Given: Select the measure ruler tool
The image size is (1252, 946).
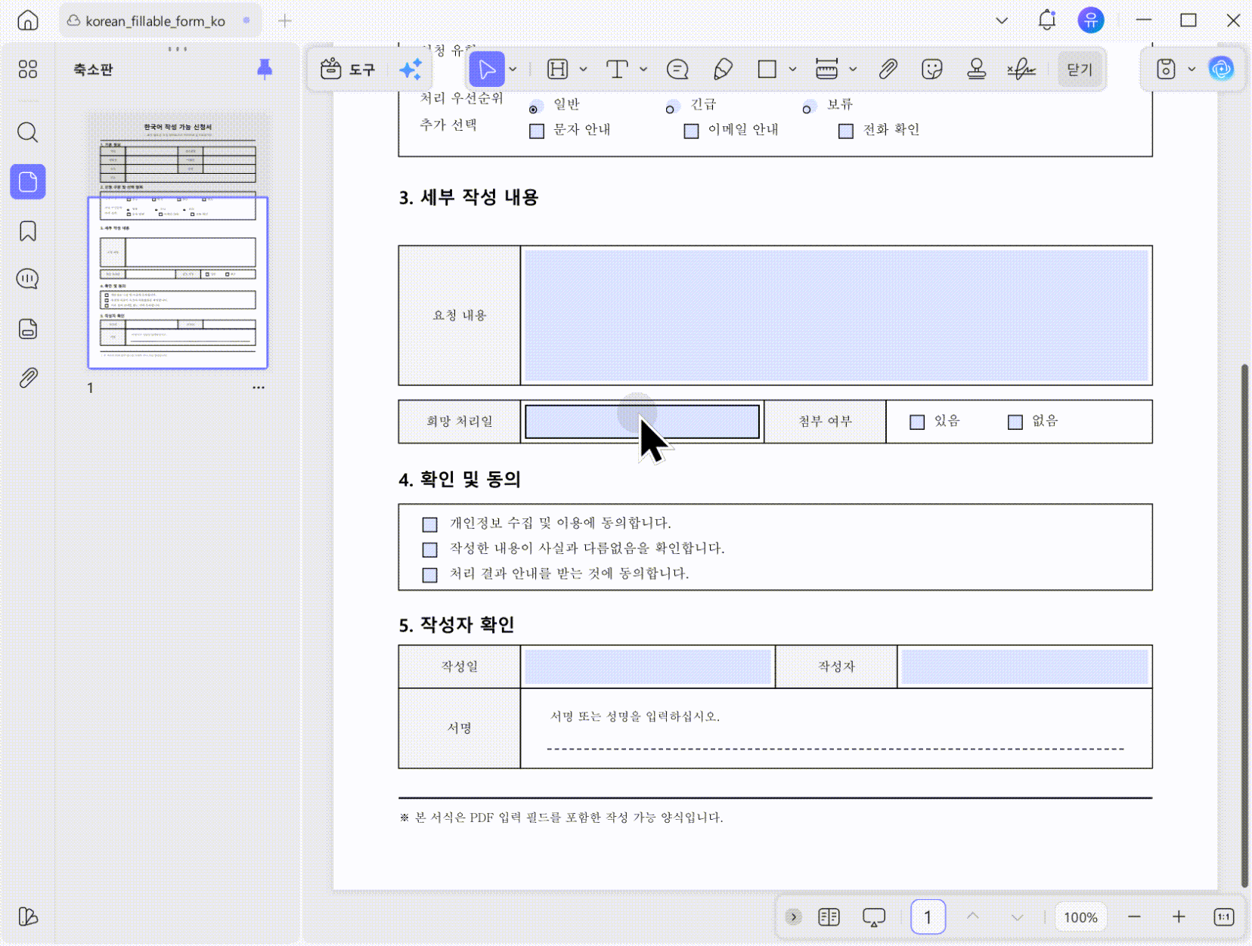Looking at the screenshot, I should pos(826,70).
